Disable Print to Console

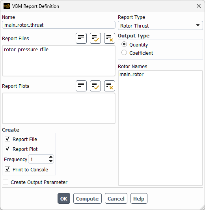pyautogui.click(x=7, y=169)
